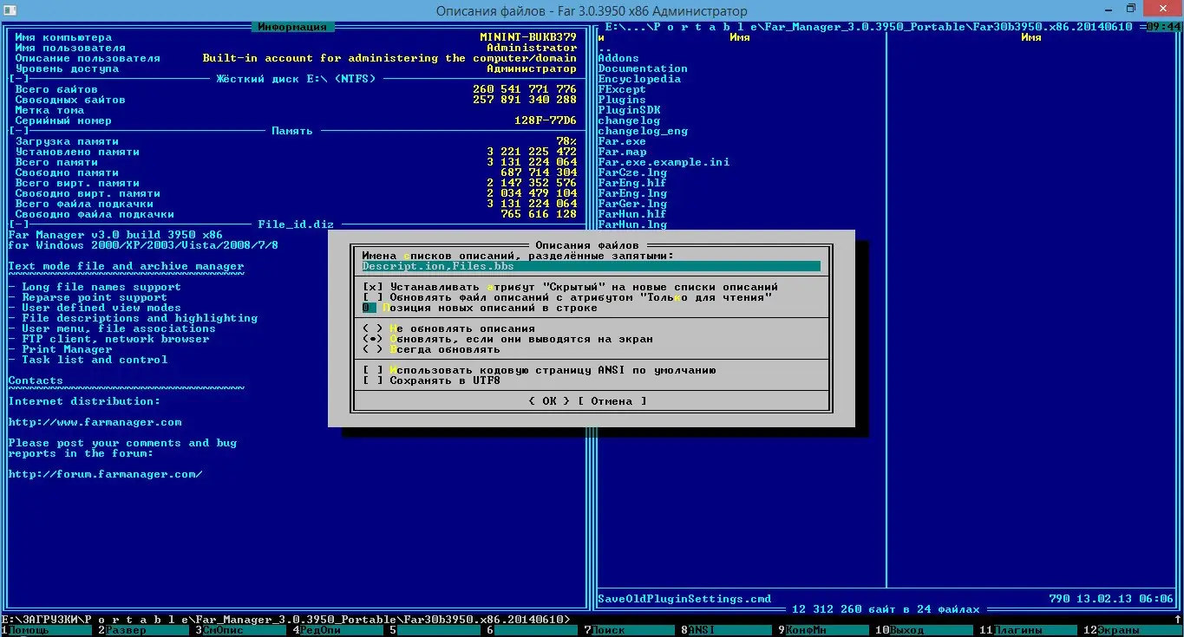Select the FarEng.lng file
This screenshot has width=1184, height=637.
pos(632,193)
